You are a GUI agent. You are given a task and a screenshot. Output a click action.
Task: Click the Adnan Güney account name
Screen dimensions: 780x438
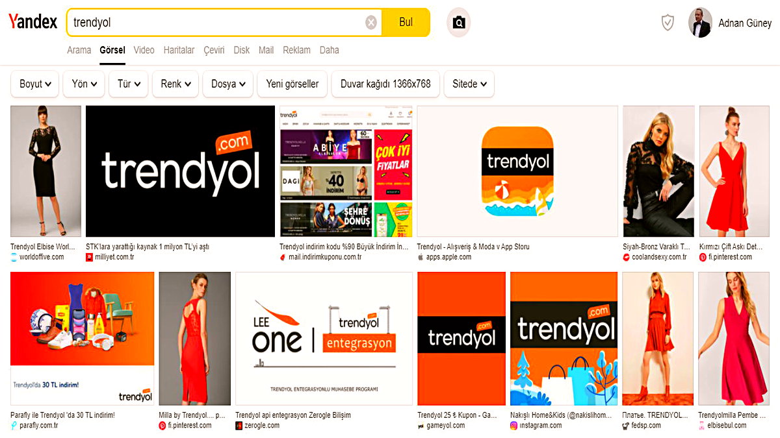(x=745, y=23)
